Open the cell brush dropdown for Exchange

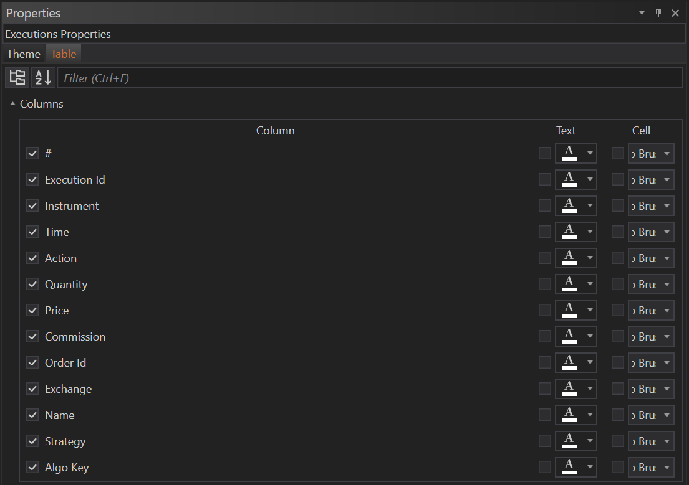(667, 389)
